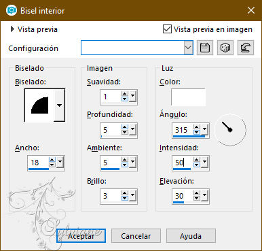Click the Aceptar button

(81, 236)
